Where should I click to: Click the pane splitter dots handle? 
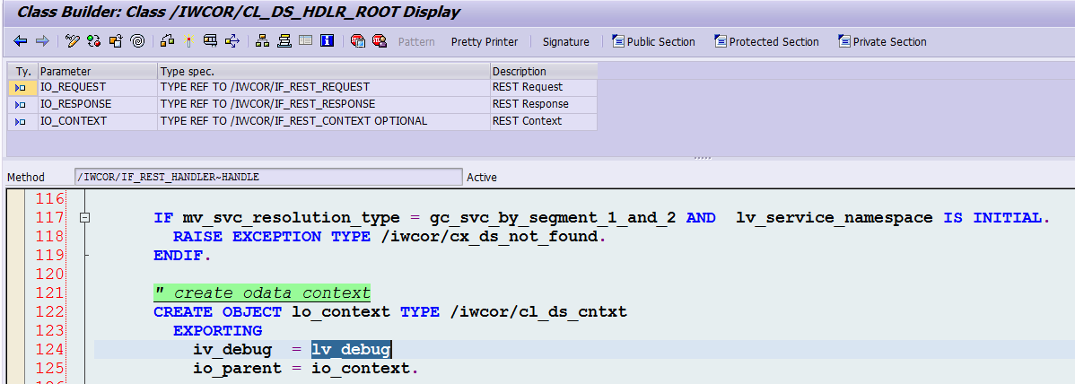[x=703, y=158]
